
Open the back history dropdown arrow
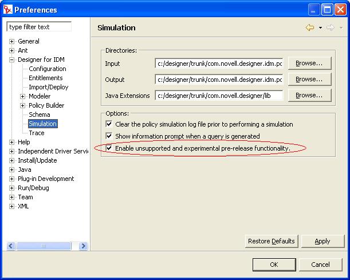[x=320, y=28]
